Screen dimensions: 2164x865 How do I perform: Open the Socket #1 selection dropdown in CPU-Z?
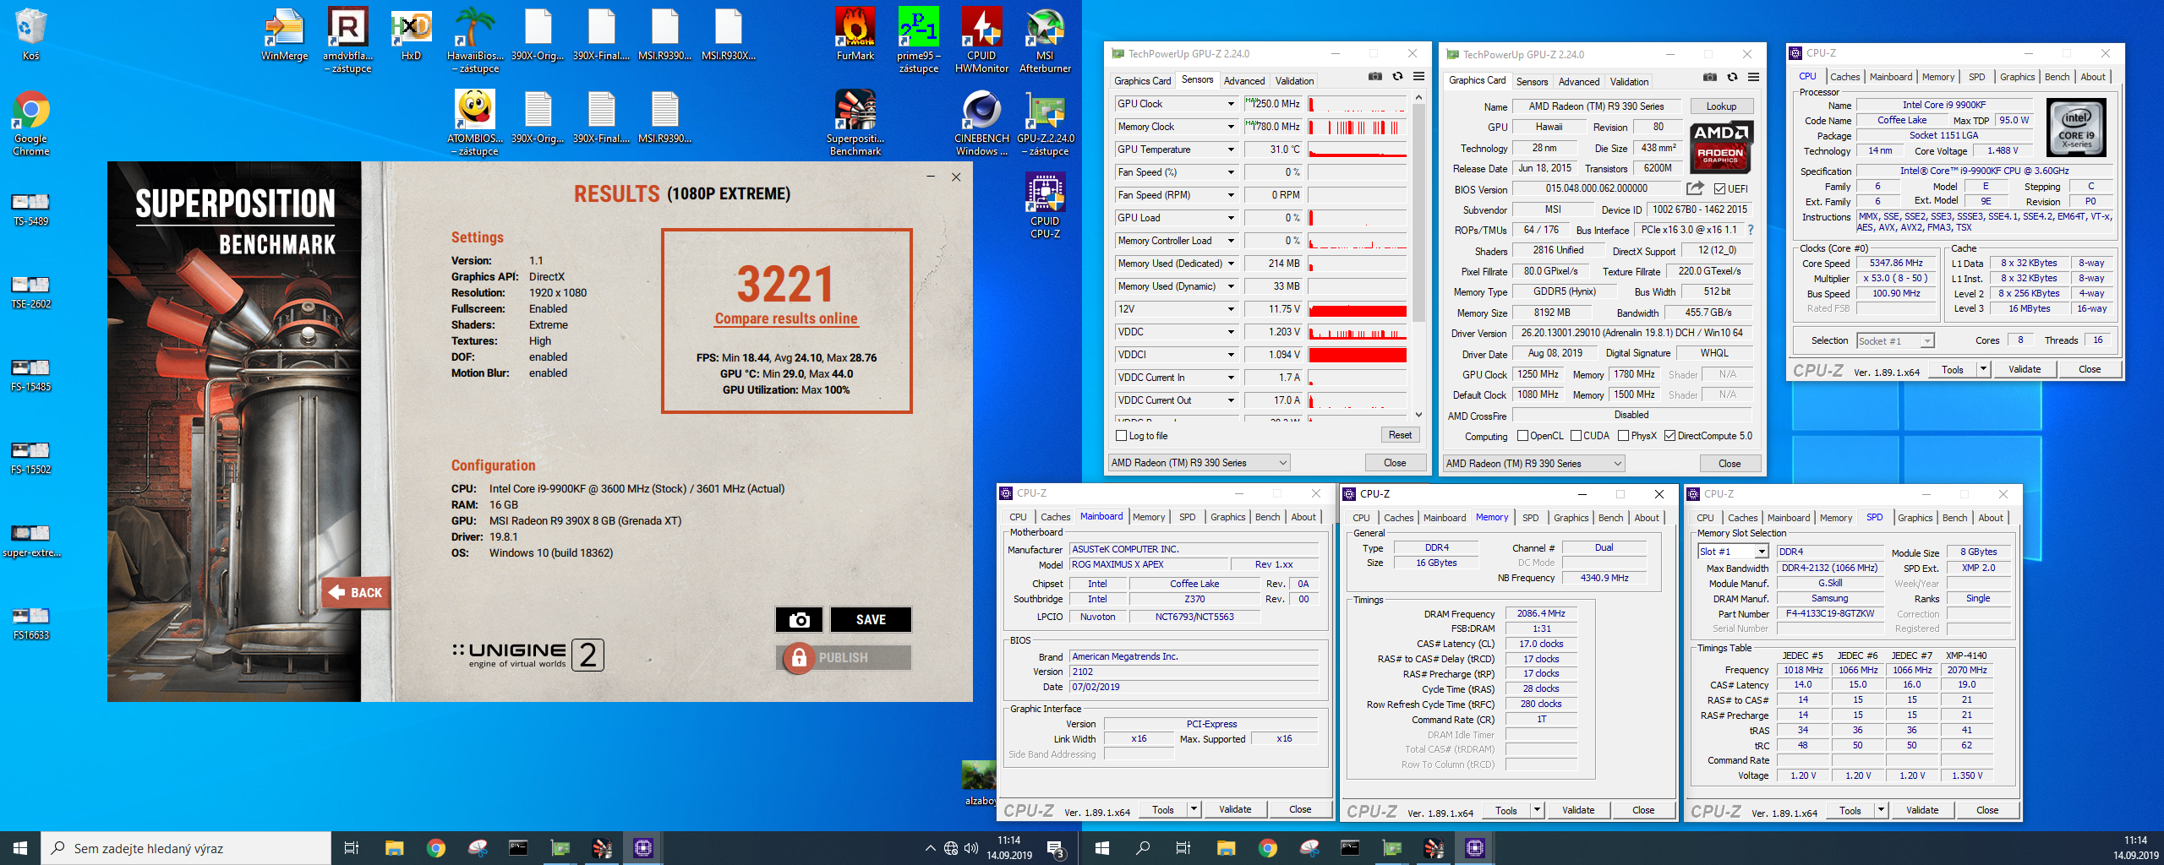[x=1895, y=341]
